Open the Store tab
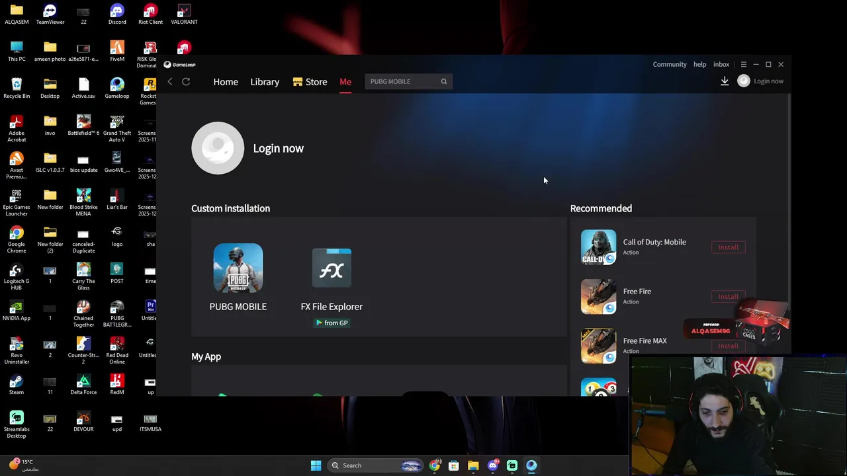847x476 pixels. point(310,82)
